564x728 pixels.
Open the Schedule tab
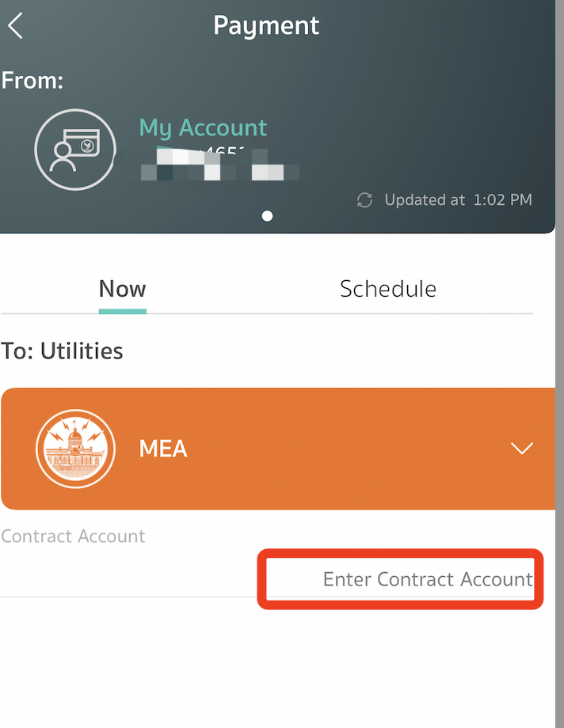tap(387, 289)
